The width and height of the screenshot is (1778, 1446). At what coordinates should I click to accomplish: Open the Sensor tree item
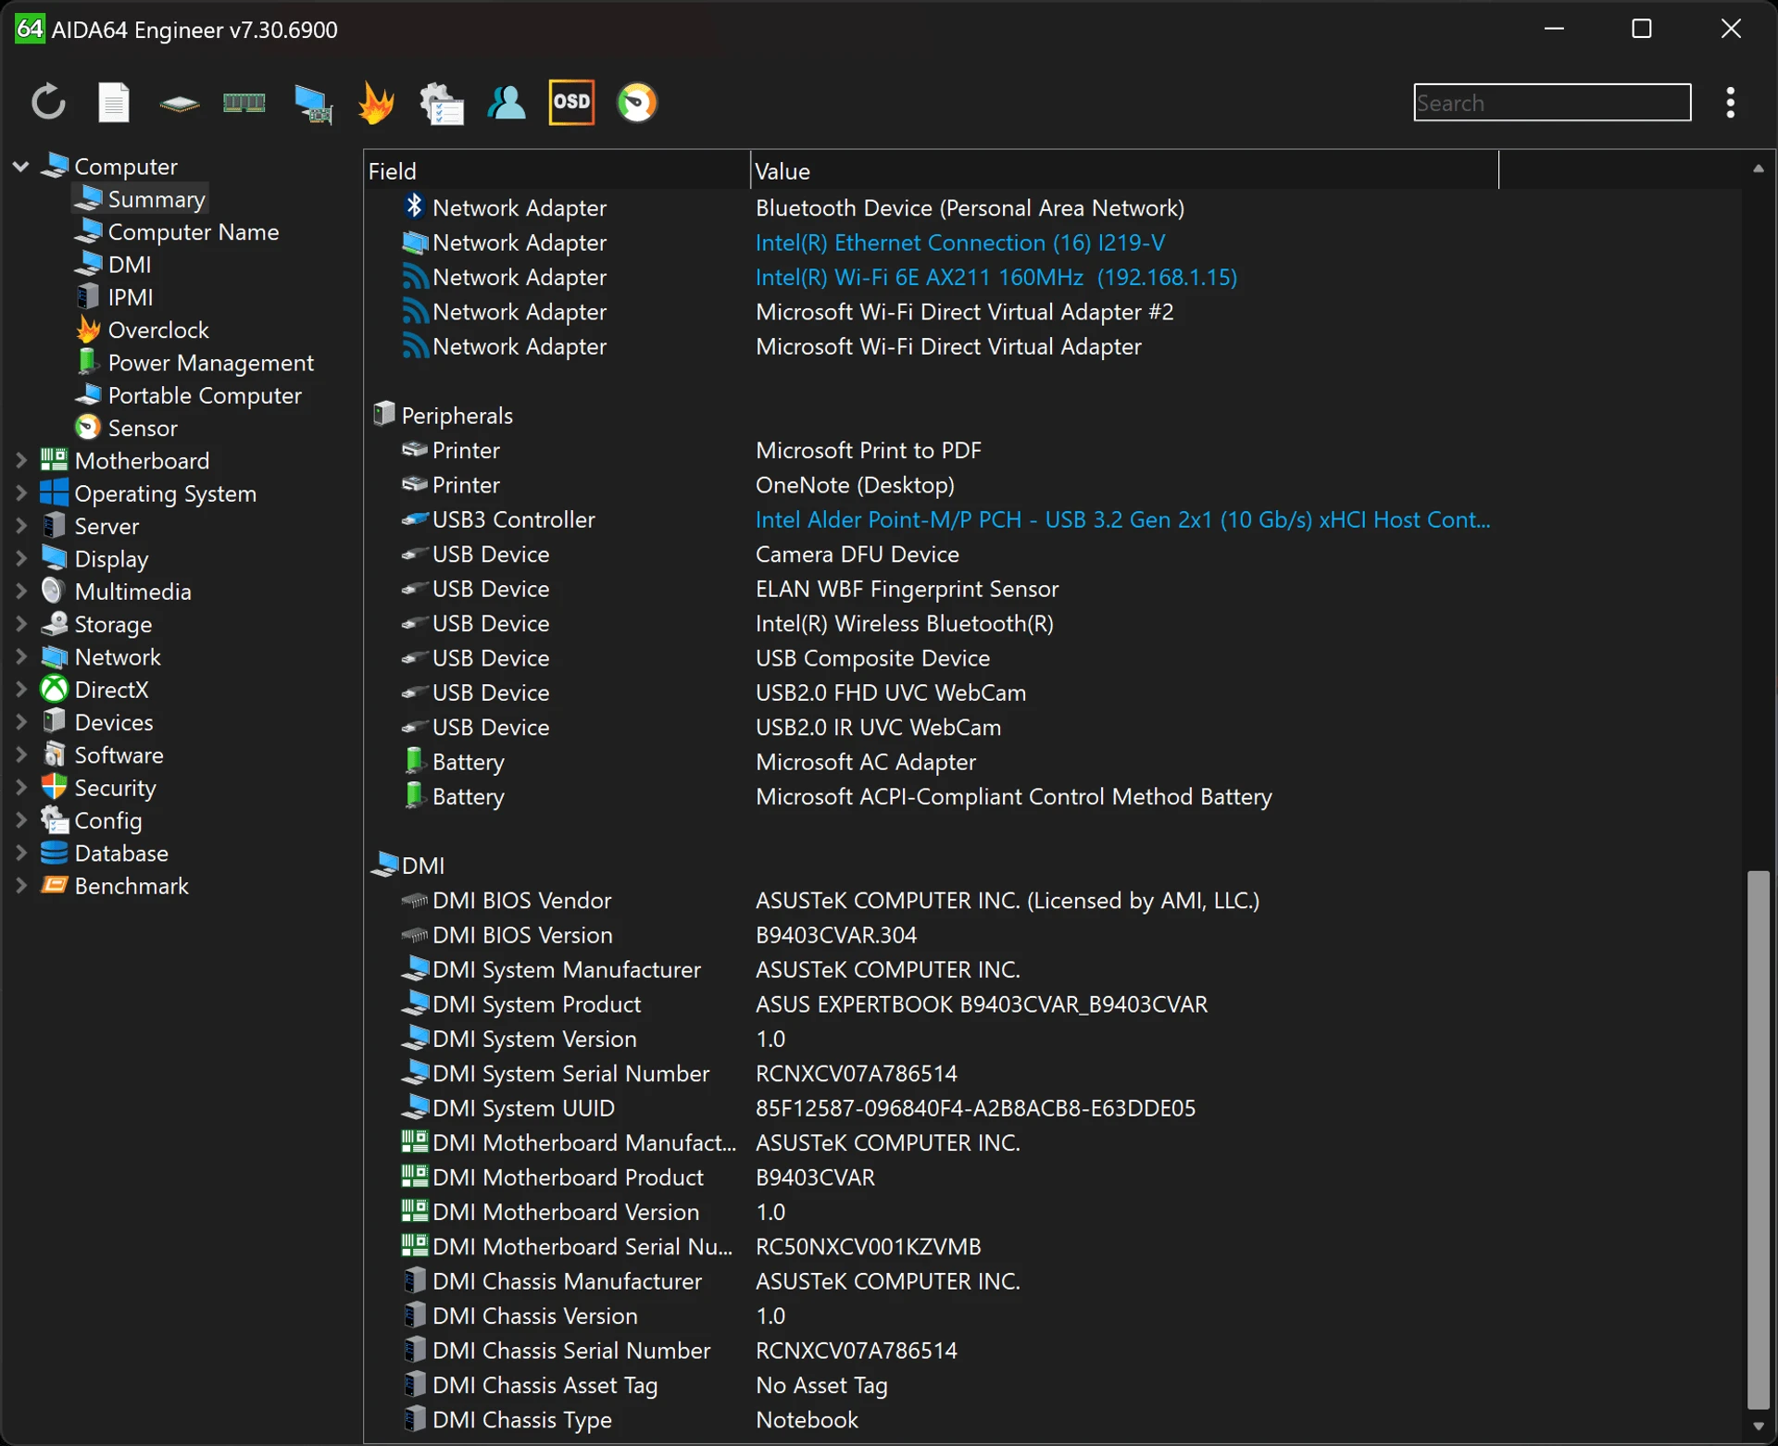click(x=126, y=428)
